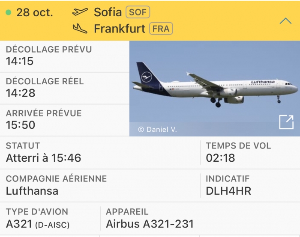Image resolution: width=300 pixels, height=237 pixels.
Task: Select the Airbus A321-231 aircraft entry
Action: pyautogui.click(x=150, y=224)
